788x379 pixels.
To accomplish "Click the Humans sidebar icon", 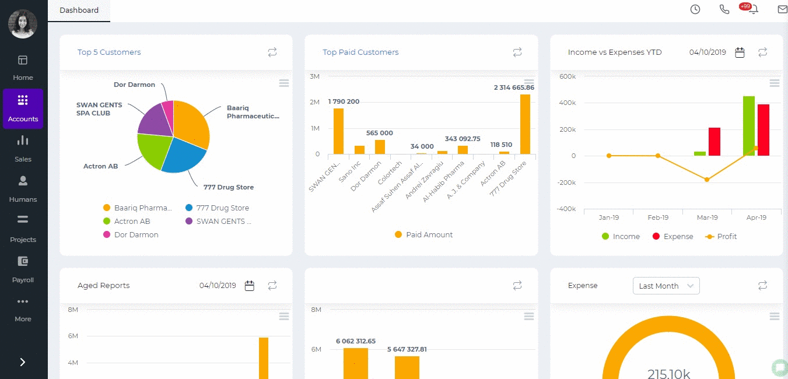I will coord(23,189).
